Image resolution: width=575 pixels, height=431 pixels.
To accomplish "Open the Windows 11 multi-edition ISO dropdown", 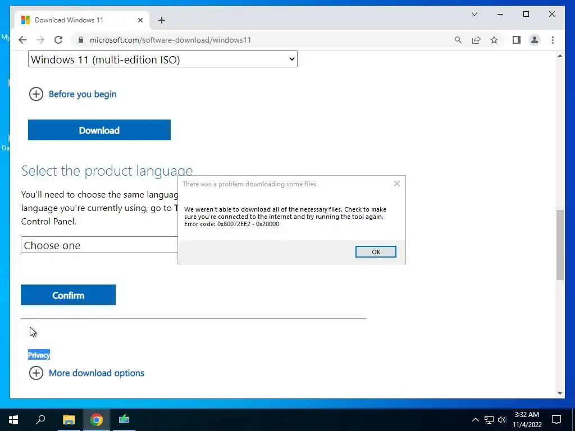I will 163,59.
